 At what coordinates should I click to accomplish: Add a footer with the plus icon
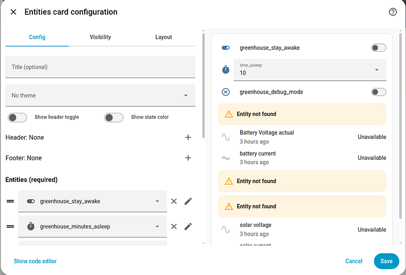coord(188,158)
